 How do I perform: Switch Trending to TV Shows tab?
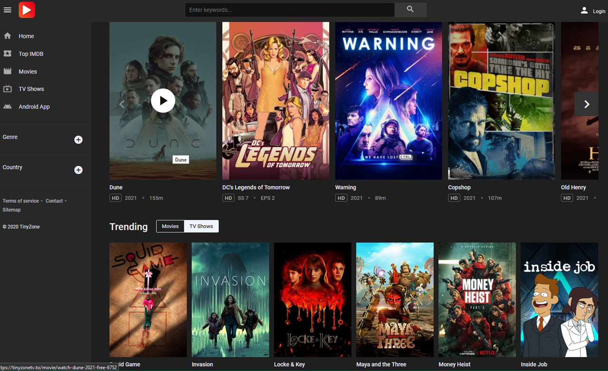201,226
